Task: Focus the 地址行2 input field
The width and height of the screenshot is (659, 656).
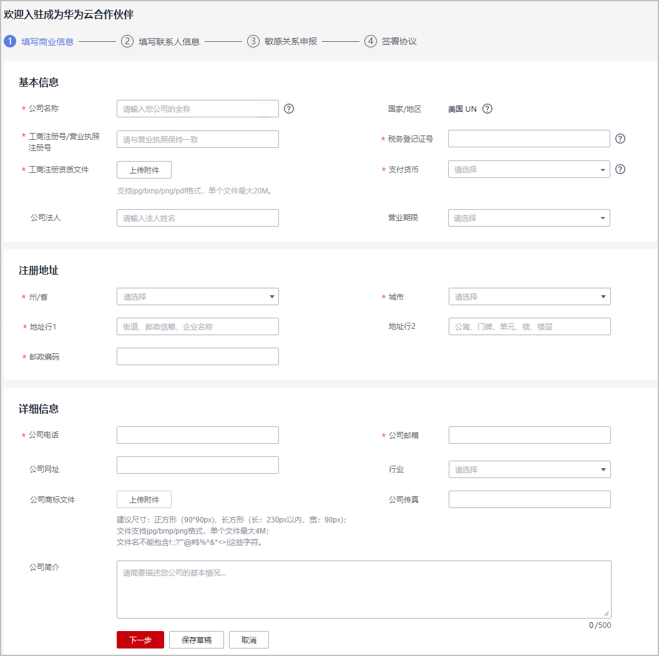Action: [530, 326]
